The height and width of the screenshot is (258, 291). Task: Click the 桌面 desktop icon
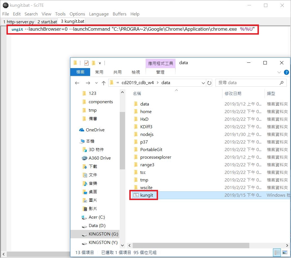pyautogui.click(x=85, y=192)
